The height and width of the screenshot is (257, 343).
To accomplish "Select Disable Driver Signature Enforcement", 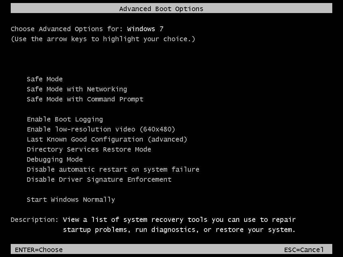I will tap(99, 180).
